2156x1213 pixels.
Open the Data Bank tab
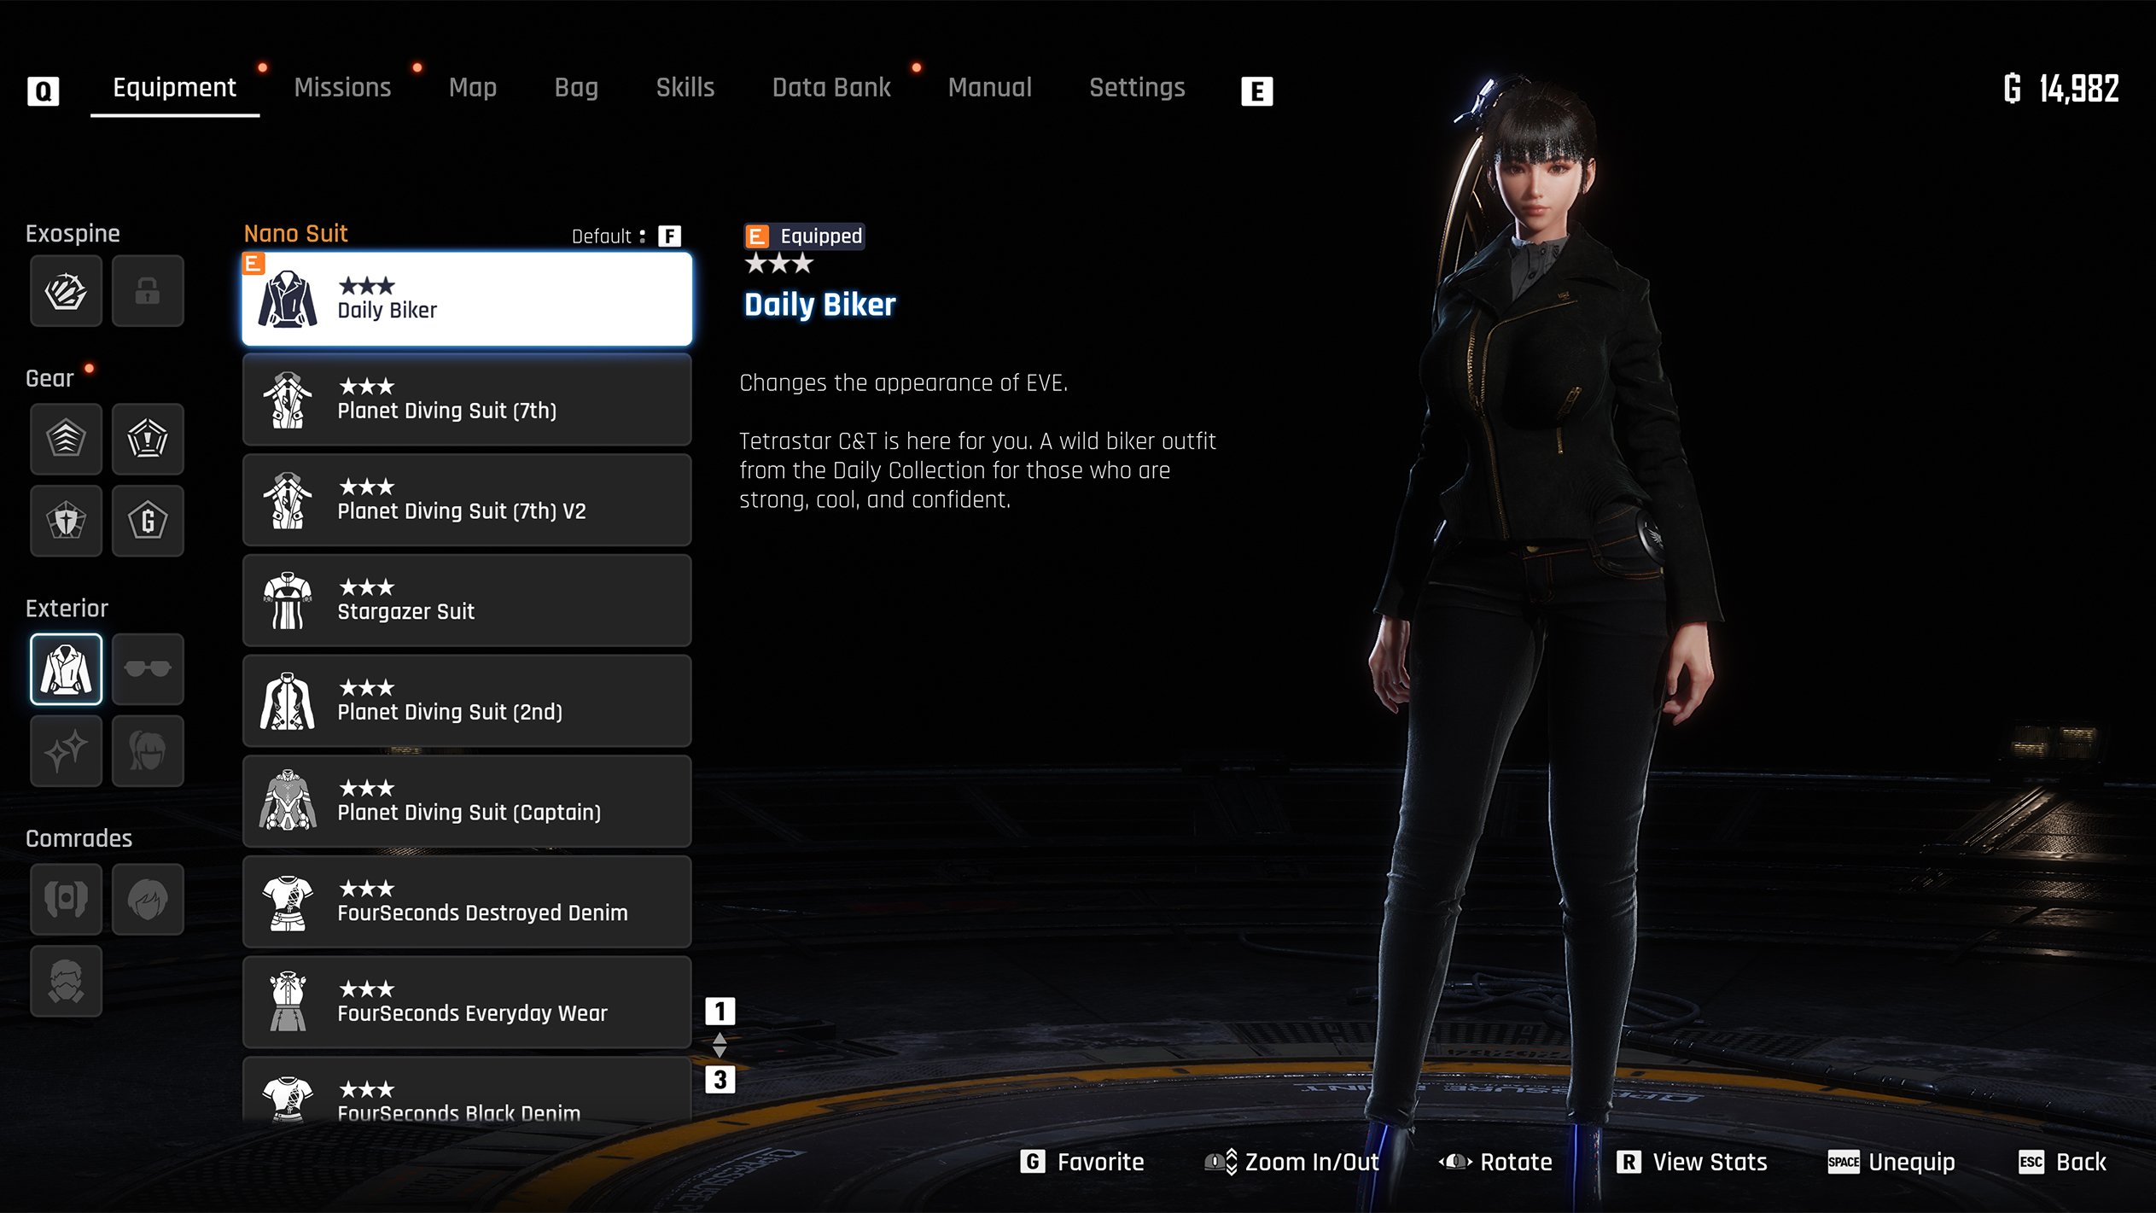click(830, 88)
